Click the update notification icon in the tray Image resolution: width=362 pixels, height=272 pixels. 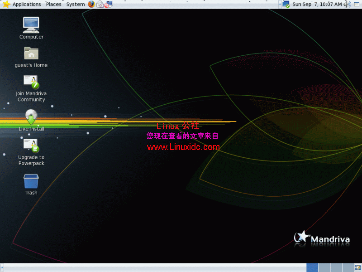click(x=286, y=4)
